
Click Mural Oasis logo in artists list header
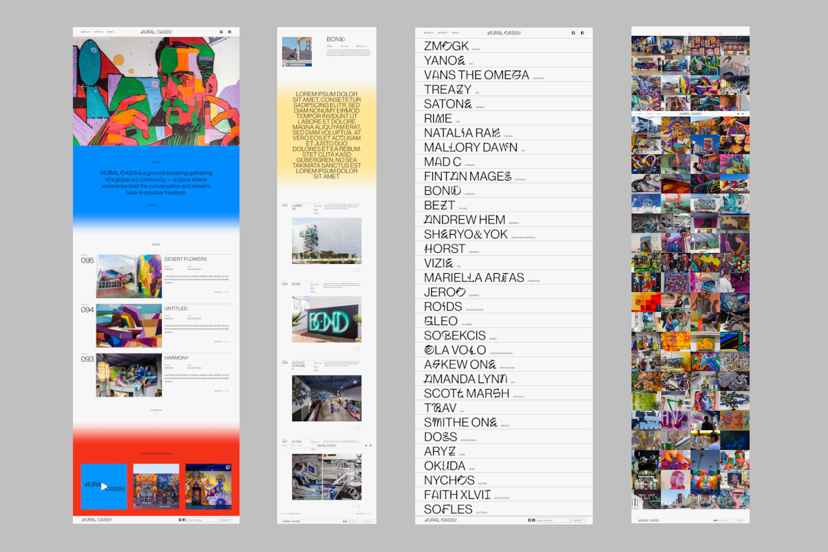[504, 33]
